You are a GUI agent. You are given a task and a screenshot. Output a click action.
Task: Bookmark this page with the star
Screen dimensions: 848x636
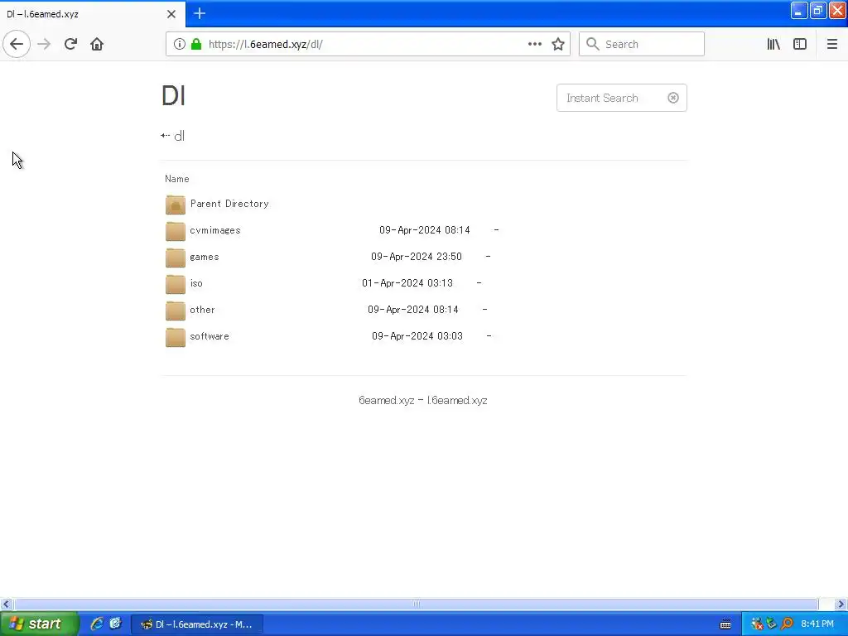[x=558, y=44]
